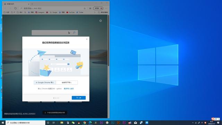The image size is (222, 125).
Task: Click the Bing logo in search box
Action: click(69, 33)
